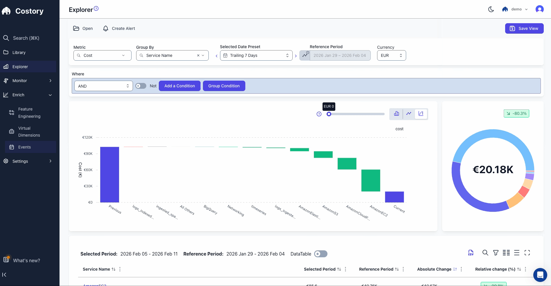
Task: Toggle the DataTable switch
Action: 320,254
